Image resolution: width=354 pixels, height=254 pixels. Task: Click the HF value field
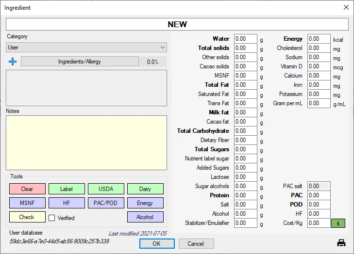(x=319, y=214)
